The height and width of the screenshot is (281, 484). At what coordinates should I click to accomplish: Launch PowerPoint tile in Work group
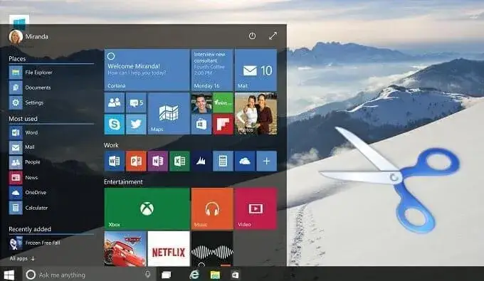(136, 161)
